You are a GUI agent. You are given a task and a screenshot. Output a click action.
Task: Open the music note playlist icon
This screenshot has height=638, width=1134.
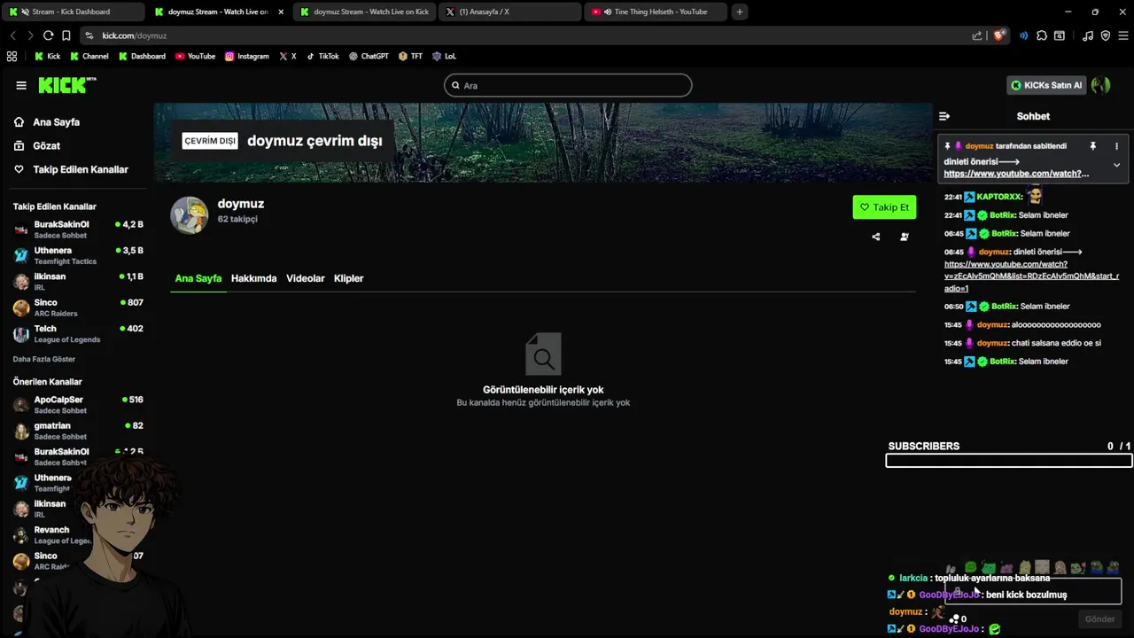tap(1088, 35)
